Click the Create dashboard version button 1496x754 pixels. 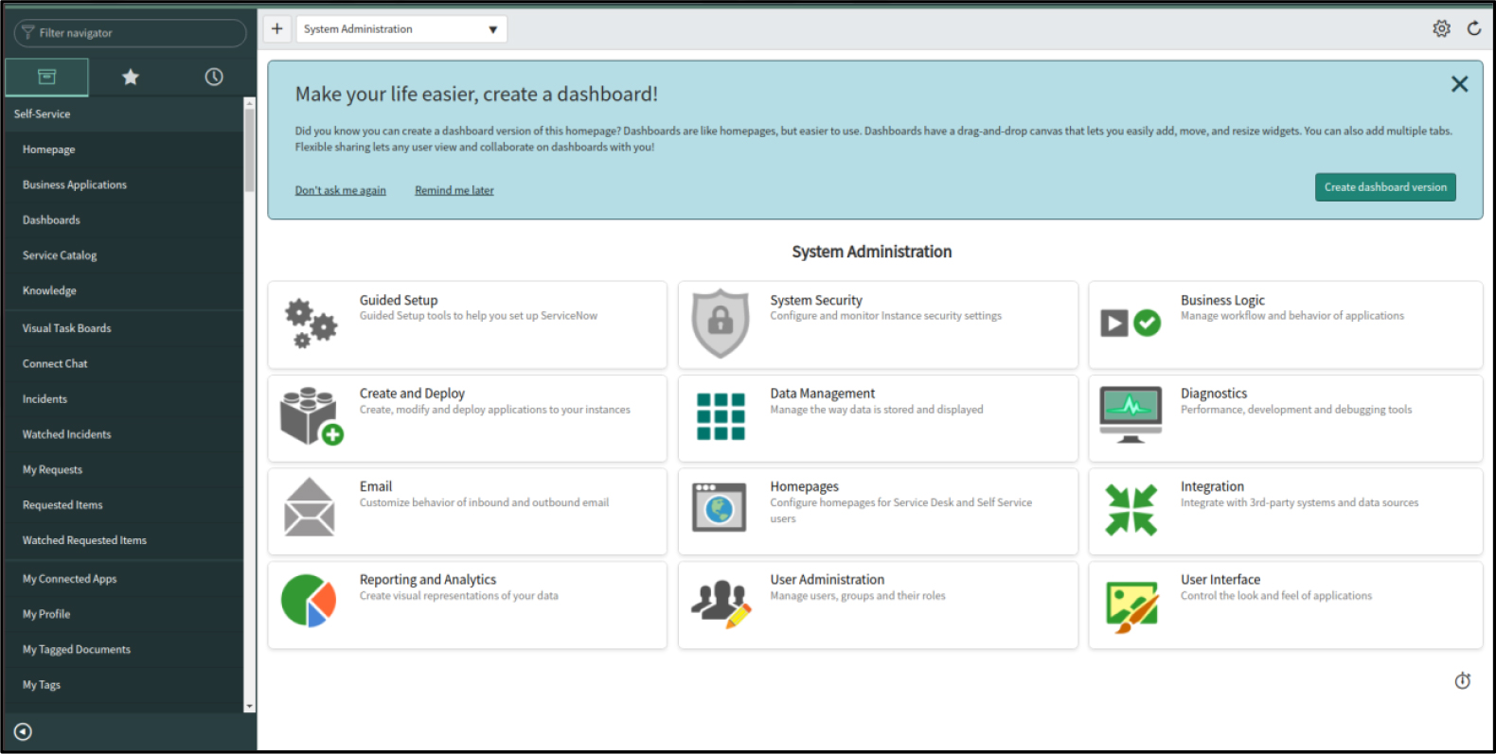[x=1385, y=187]
